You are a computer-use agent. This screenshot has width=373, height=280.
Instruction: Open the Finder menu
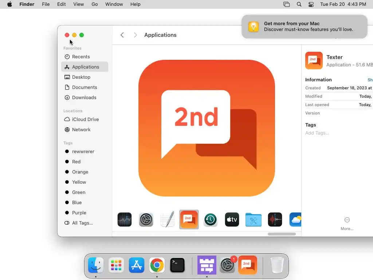pyautogui.click(x=27, y=4)
